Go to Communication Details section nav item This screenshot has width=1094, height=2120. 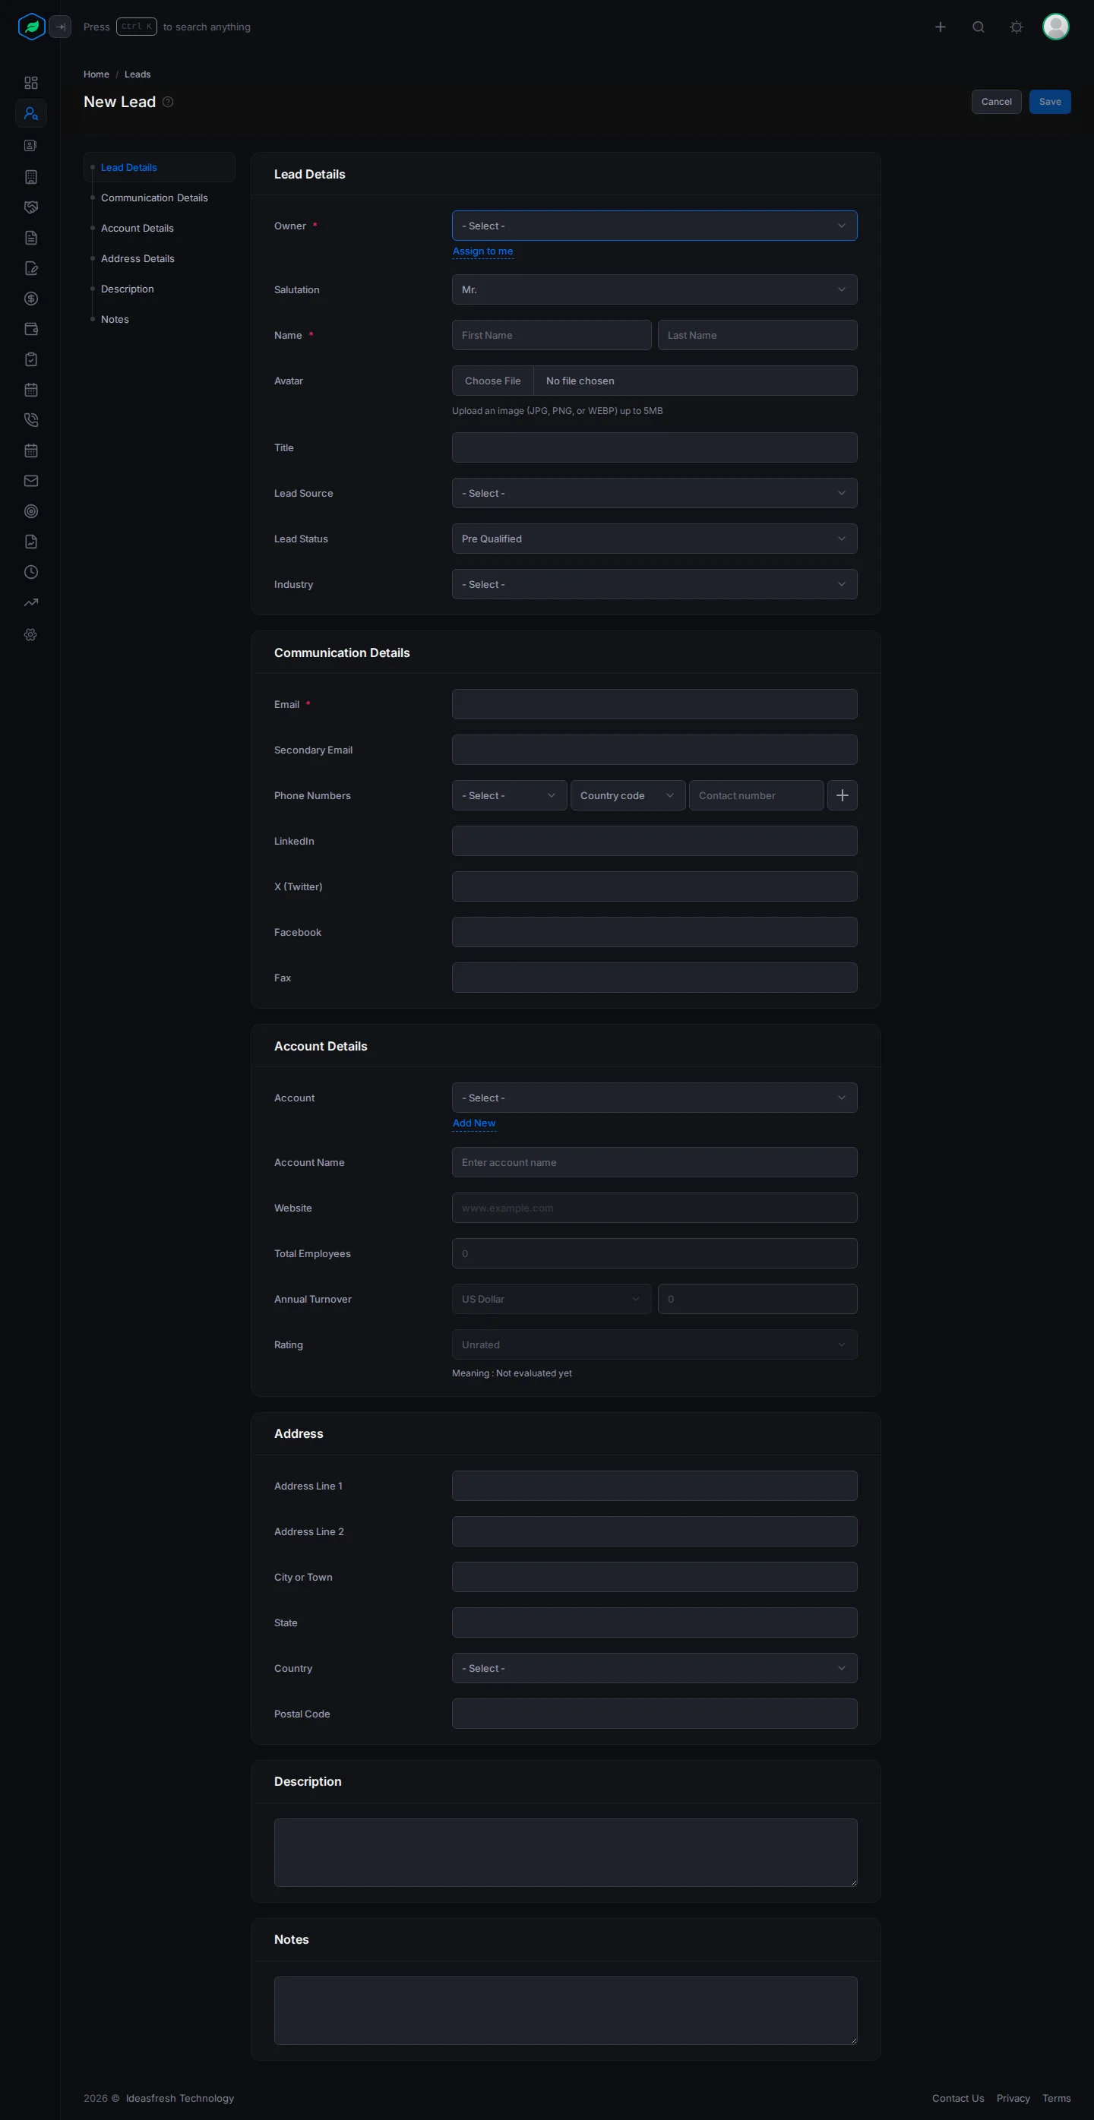point(154,197)
